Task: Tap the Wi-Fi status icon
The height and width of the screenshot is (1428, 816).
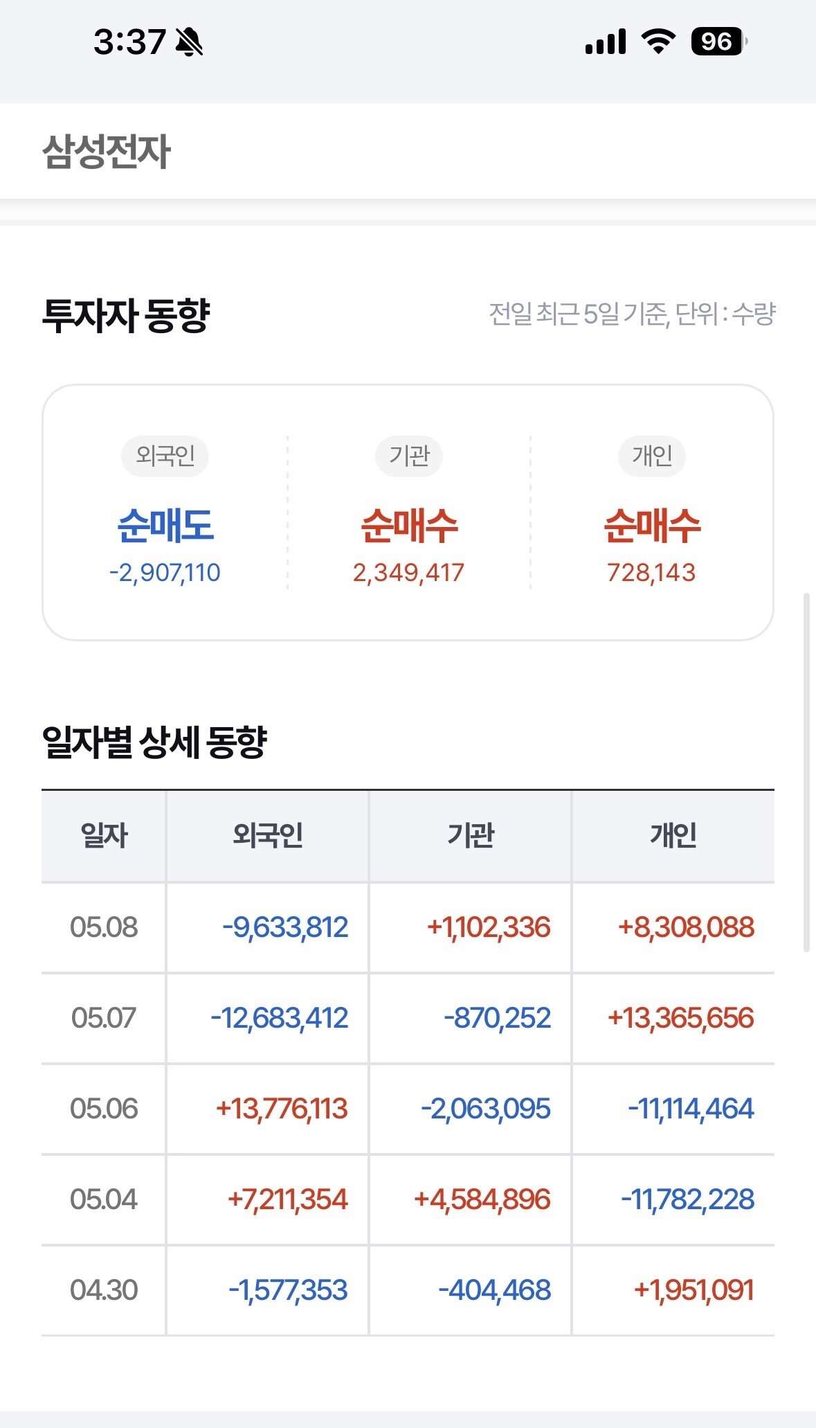Action: tap(658, 42)
